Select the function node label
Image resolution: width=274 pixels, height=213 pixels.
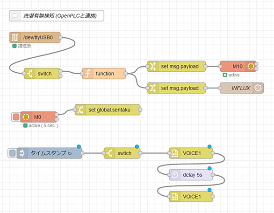click(105, 74)
